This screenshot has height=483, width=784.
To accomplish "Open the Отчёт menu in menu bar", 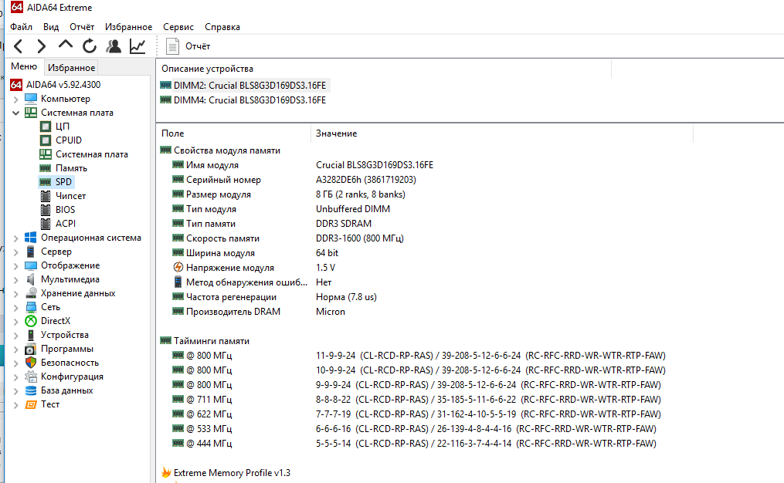I will point(82,27).
